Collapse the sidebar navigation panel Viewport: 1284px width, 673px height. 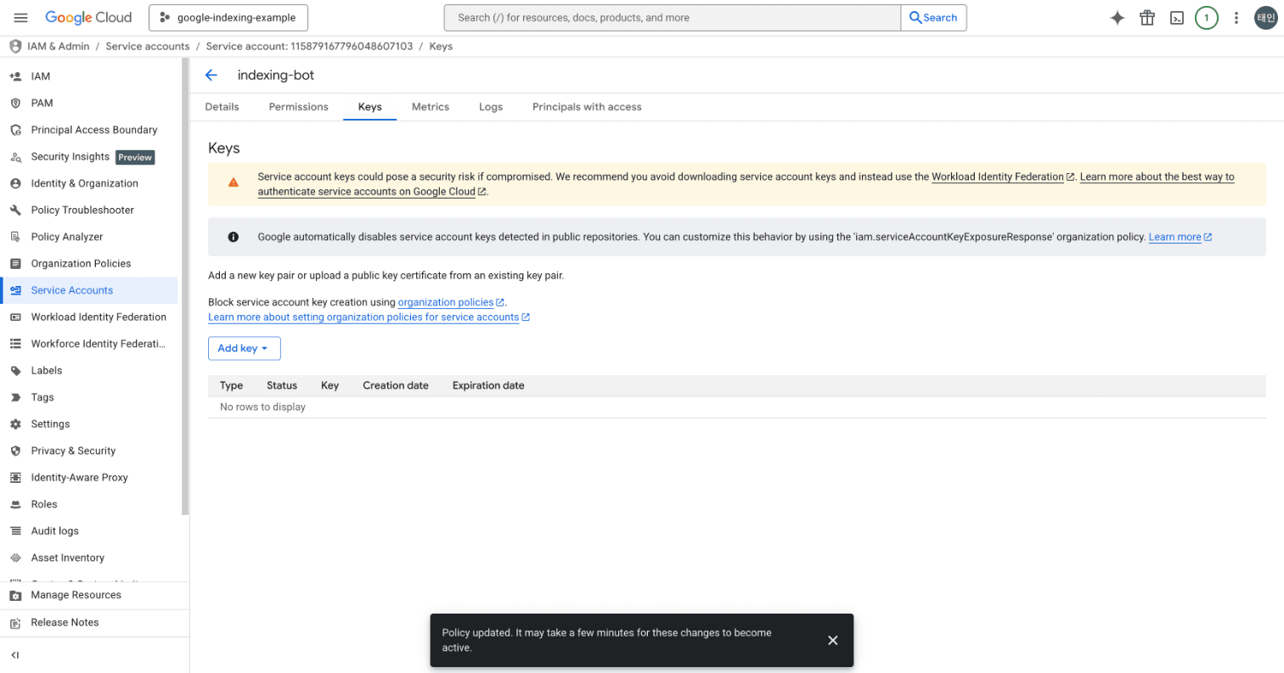tap(15, 655)
